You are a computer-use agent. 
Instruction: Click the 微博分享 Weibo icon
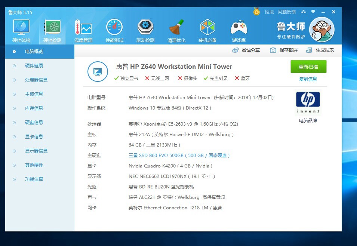pyautogui.click(x=235, y=50)
